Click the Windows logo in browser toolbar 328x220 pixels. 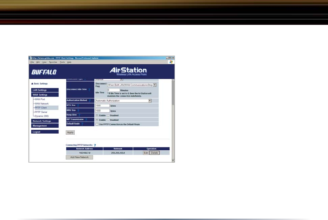[x=171, y=62]
